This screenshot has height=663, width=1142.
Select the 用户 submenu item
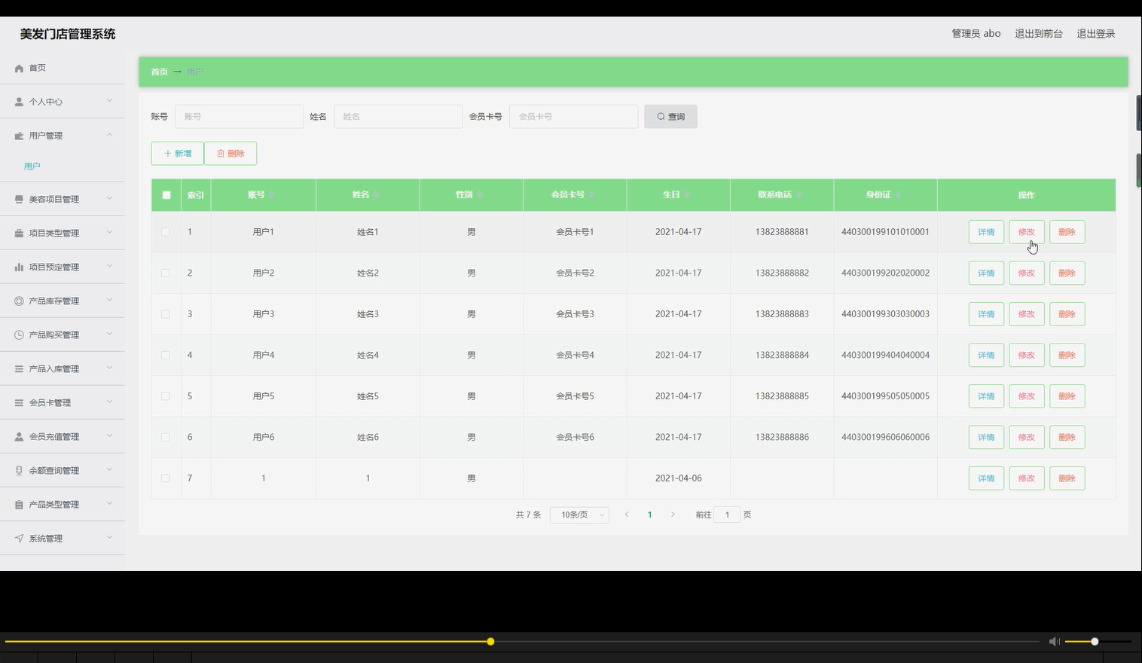[32, 167]
